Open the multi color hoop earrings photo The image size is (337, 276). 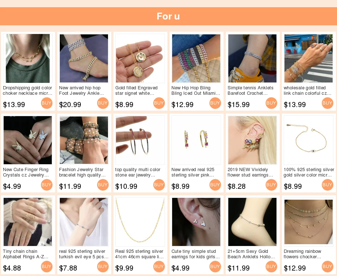pos(140,140)
